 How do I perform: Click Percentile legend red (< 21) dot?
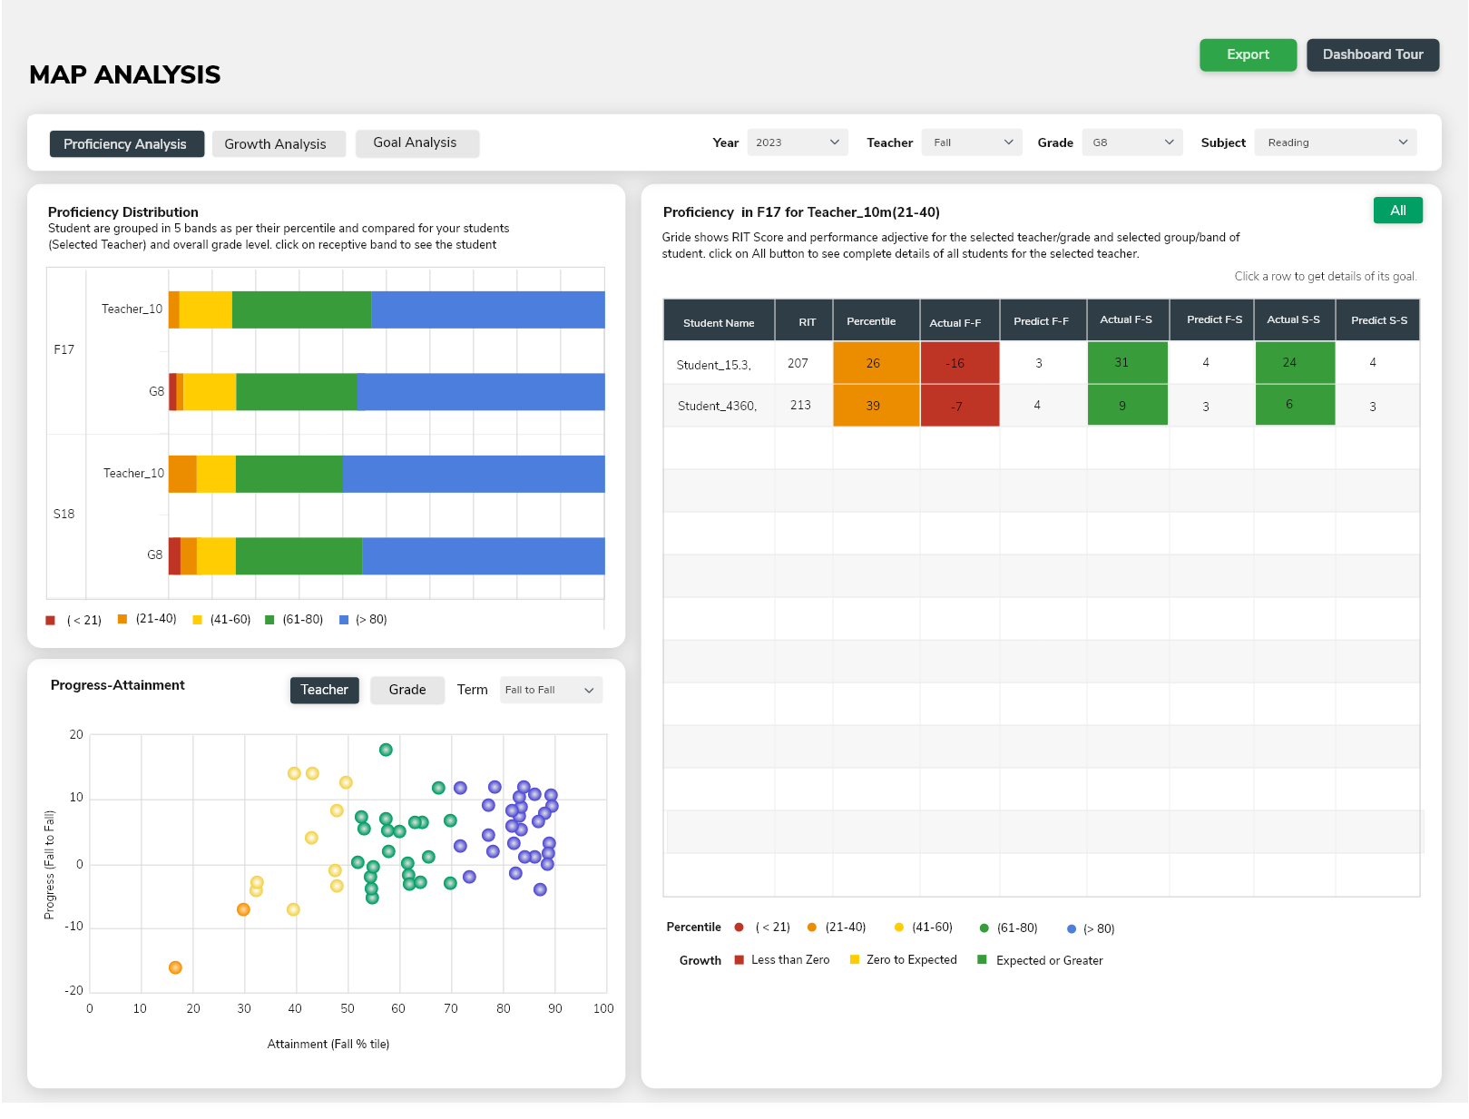click(739, 928)
